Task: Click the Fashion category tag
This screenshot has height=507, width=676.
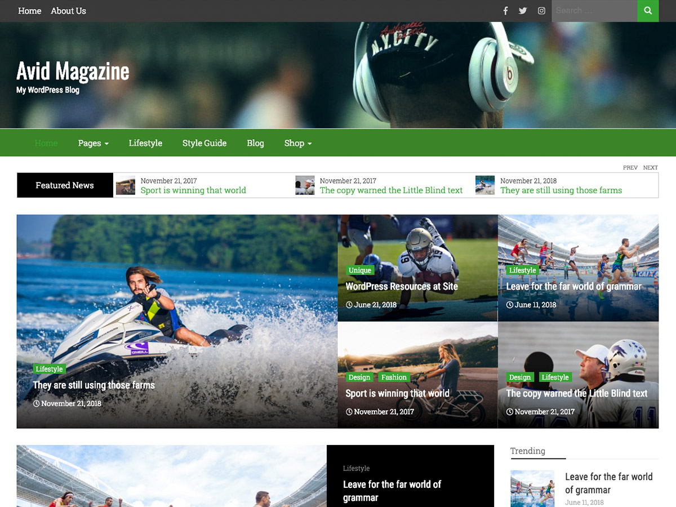Action: coord(394,377)
